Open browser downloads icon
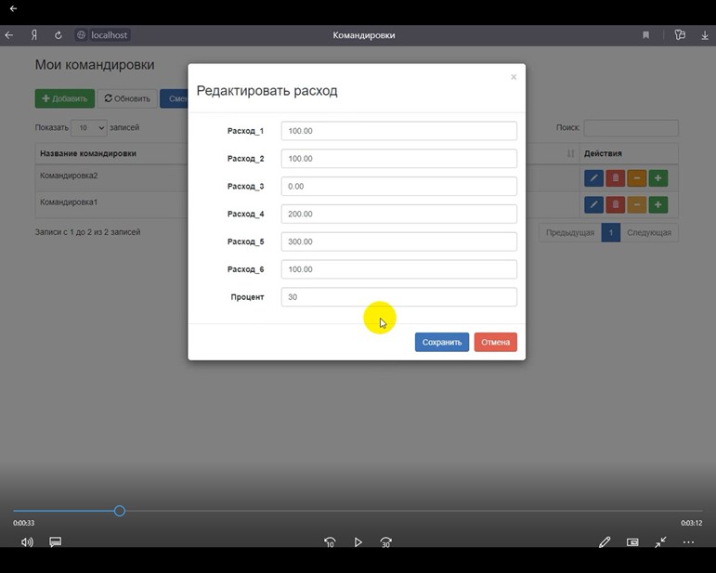The width and height of the screenshot is (716, 573). [x=705, y=35]
